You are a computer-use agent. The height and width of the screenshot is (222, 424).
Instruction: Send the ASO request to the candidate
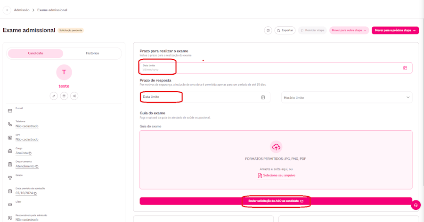tap(276, 201)
